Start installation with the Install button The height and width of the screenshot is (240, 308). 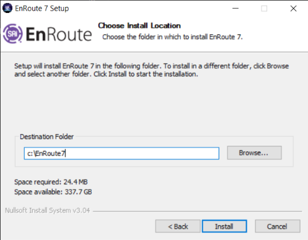coord(224,226)
